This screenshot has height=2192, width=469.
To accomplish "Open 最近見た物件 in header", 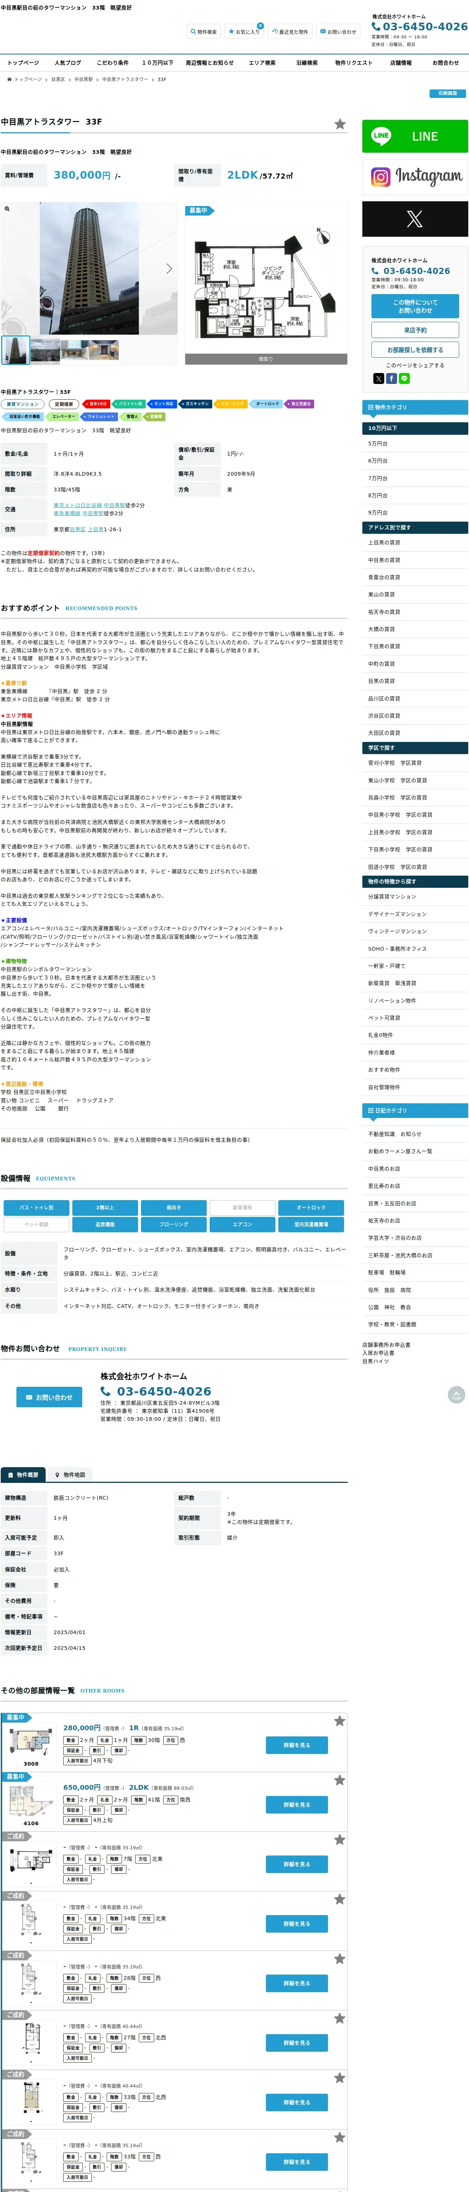I will (290, 31).
